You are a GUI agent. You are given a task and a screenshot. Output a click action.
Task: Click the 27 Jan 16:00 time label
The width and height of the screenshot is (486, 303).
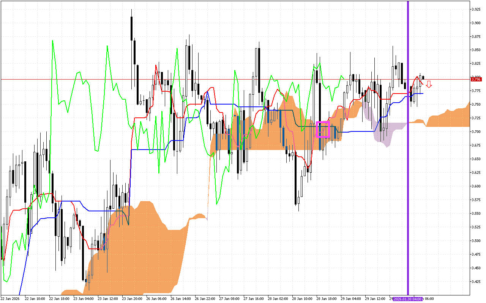coord(254,299)
